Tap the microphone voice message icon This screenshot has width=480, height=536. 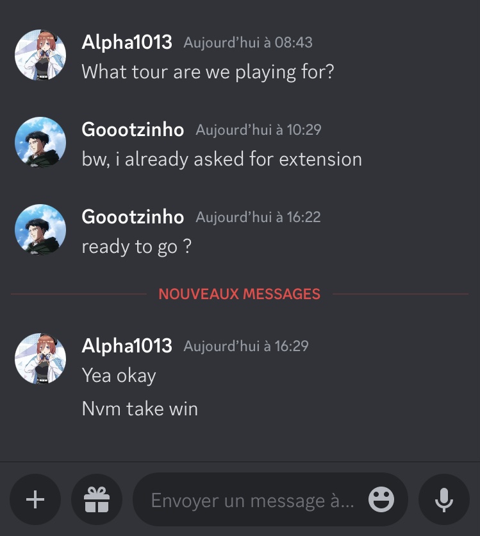tap(444, 499)
